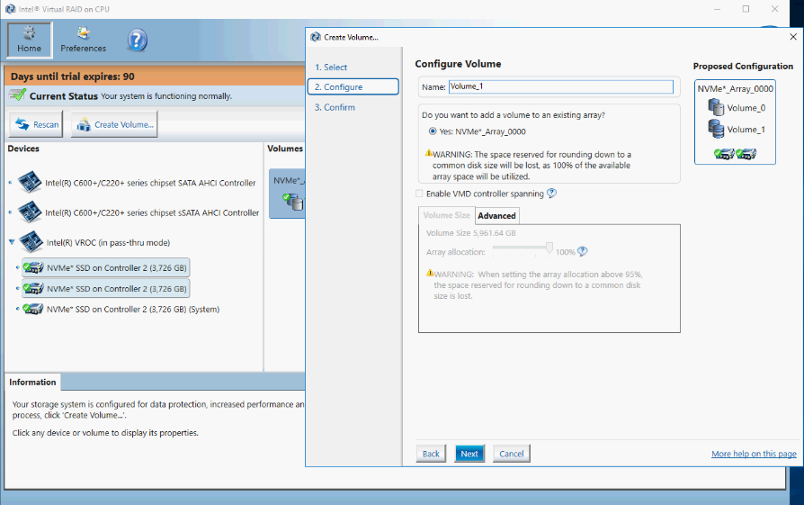Click first NVMe SSD drive icon
This screenshot has width=804, height=505.
33,267
